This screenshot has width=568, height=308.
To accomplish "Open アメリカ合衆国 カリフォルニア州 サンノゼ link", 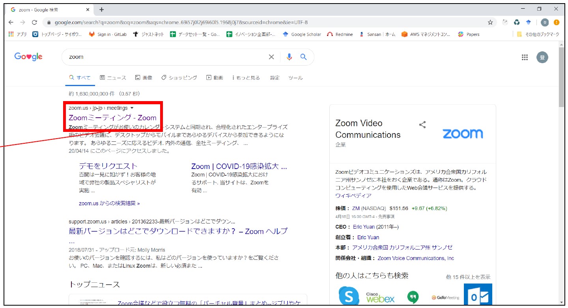I will tap(402, 248).
